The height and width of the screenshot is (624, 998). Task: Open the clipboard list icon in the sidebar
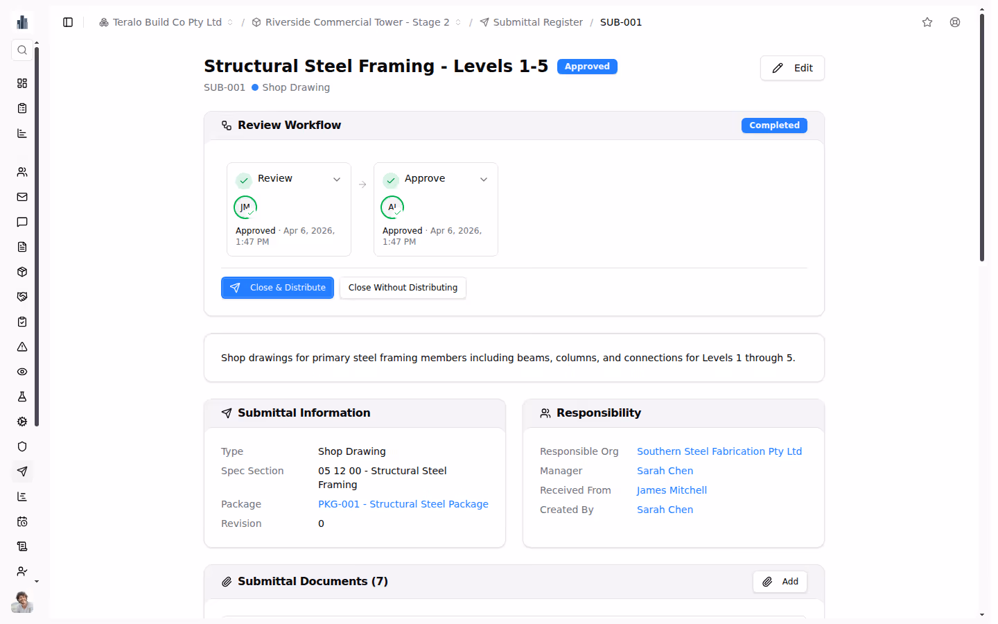22,108
